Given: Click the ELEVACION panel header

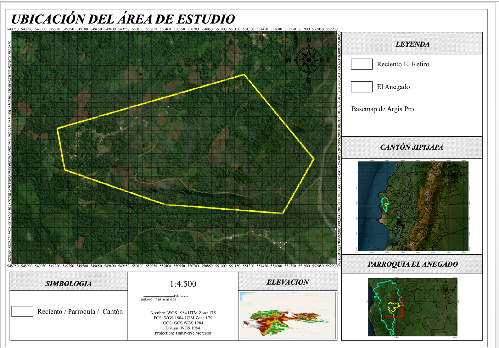Looking at the screenshot, I should point(288,282).
